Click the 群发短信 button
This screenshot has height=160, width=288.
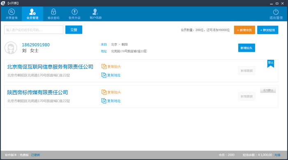(267, 30)
